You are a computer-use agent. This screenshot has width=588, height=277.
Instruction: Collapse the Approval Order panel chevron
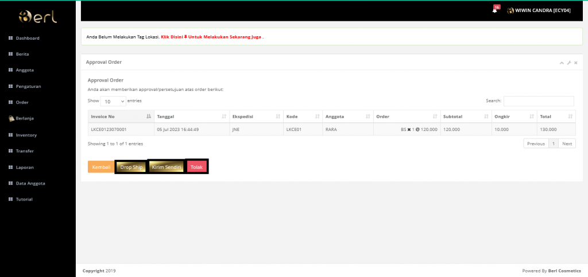pos(562,62)
